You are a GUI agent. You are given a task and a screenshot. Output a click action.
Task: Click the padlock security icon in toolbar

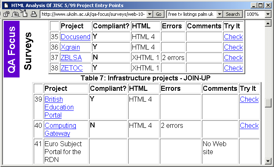pos(6,14)
